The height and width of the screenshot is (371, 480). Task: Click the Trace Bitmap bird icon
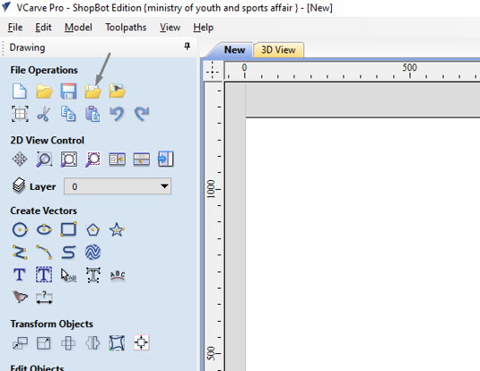click(20, 297)
